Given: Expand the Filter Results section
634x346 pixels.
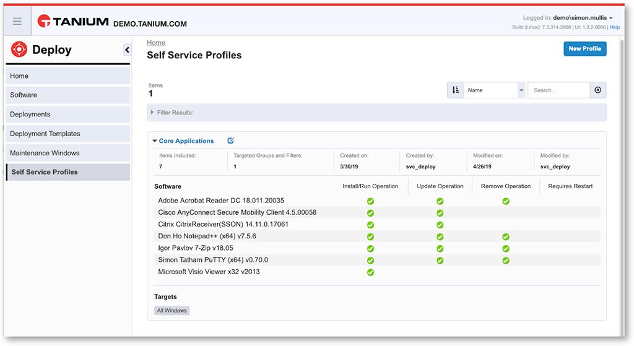Looking at the screenshot, I should (376, 113).
